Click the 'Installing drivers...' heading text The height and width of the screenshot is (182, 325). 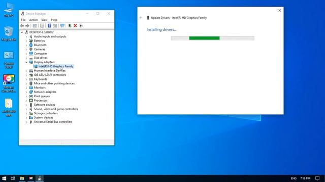coord(161,29)
